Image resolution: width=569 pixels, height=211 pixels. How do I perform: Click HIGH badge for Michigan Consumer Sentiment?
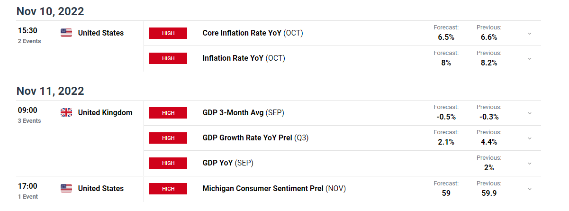(x=168, y=189)
